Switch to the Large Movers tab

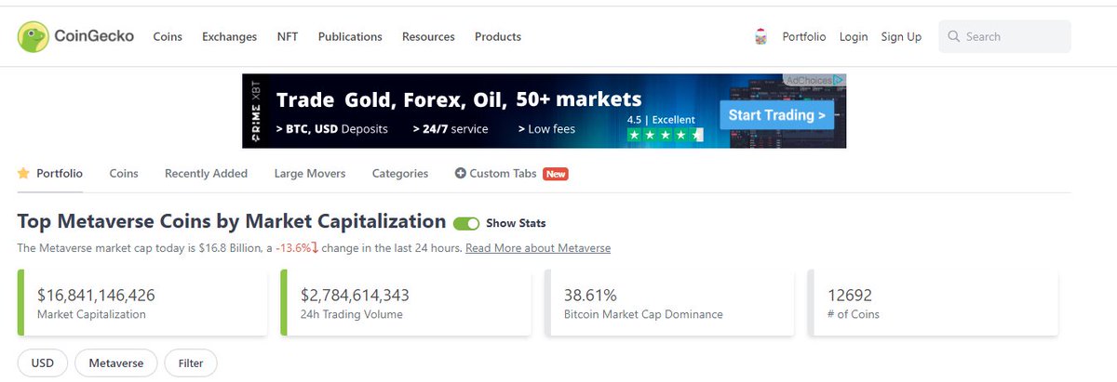point(310,174)
